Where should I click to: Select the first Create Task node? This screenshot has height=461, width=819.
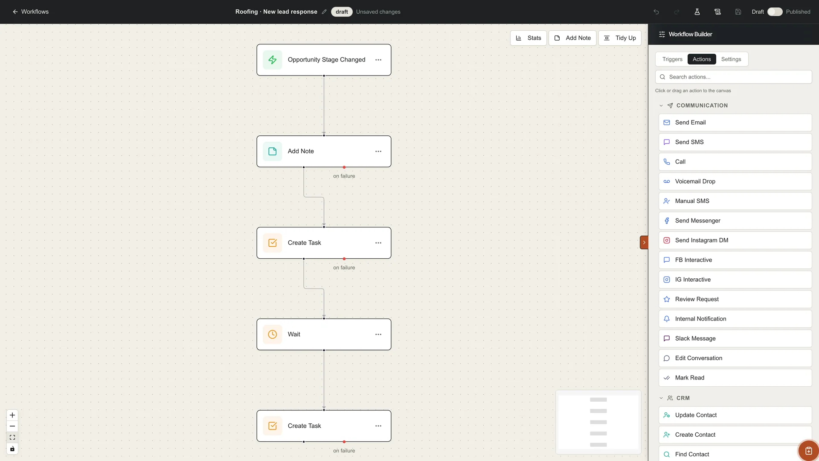click(x=324, y=243)
